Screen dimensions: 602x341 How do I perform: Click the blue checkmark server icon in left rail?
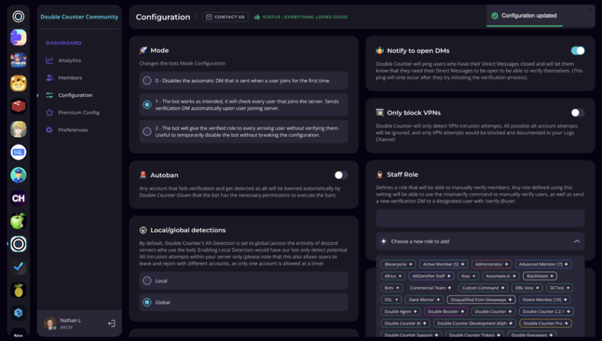coord(17,267)
